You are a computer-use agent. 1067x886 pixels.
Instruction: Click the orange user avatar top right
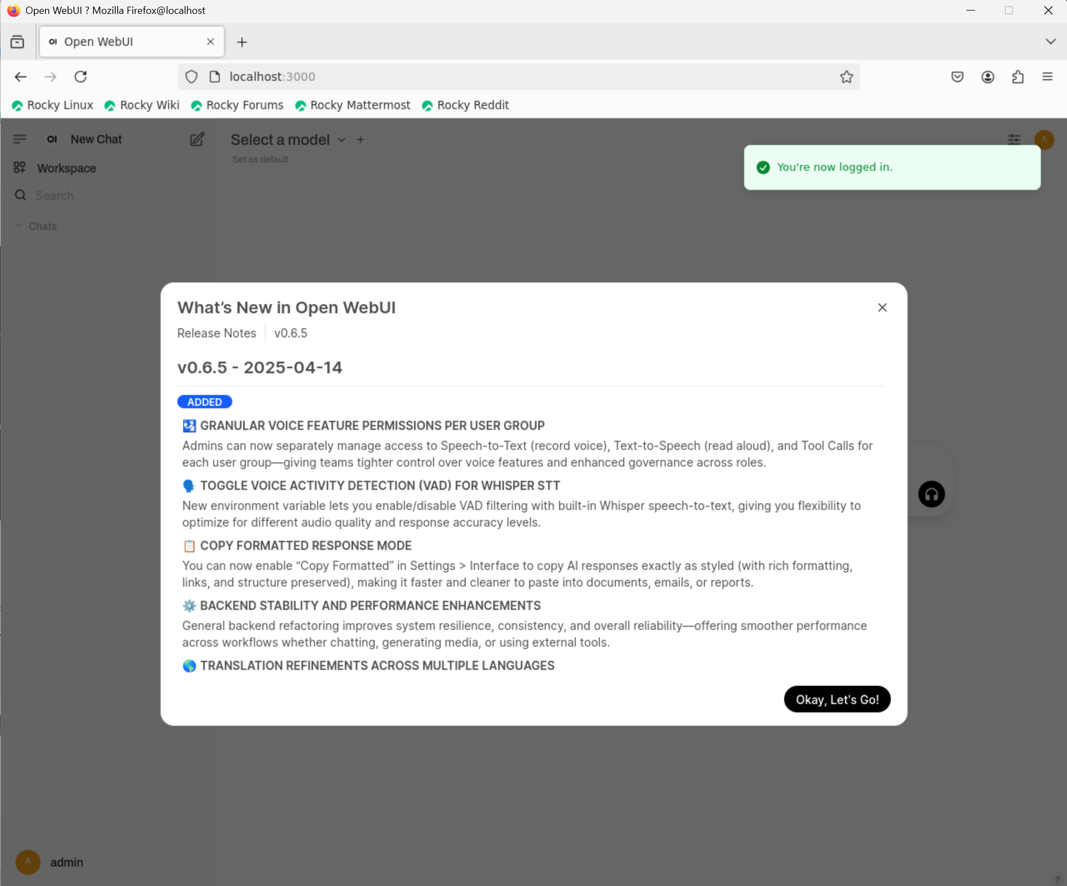pos(1044,139)
